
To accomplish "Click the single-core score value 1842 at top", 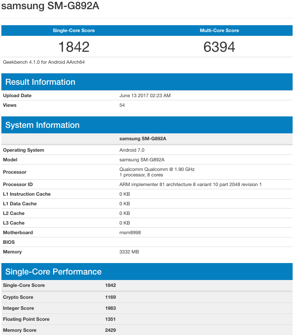I will pos(74,47).
